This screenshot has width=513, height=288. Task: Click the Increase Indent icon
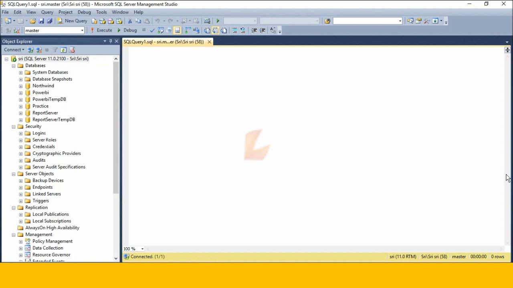262,30
